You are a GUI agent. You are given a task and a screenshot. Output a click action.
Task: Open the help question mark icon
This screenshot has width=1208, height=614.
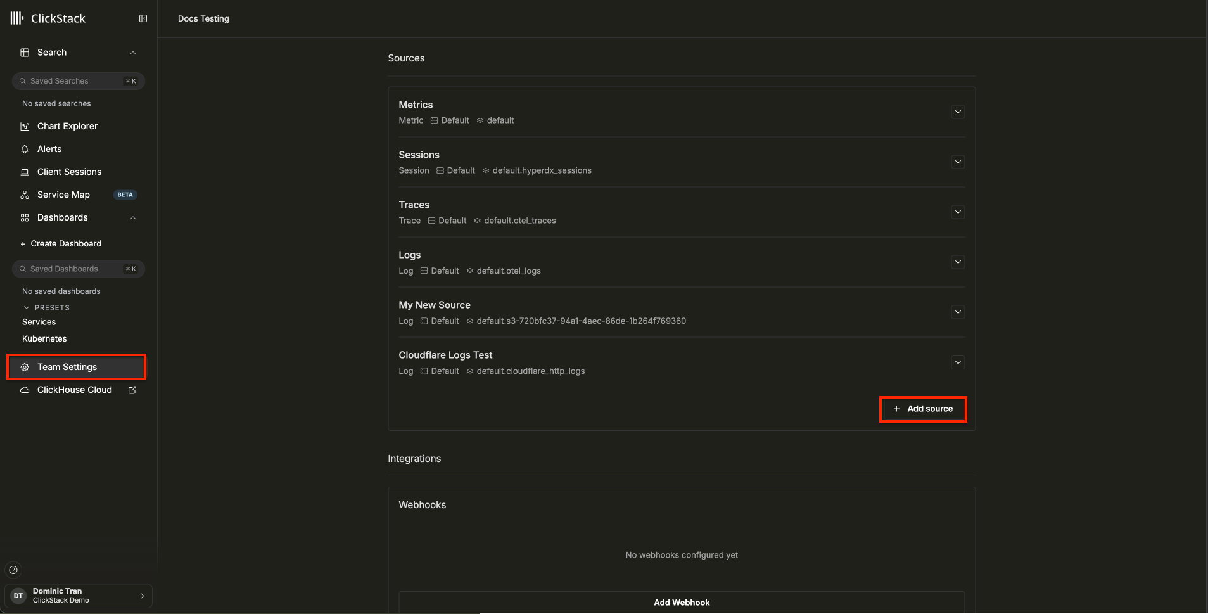(13, 570)
